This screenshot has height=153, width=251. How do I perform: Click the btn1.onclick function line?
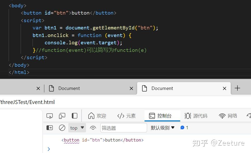(82, 35)
